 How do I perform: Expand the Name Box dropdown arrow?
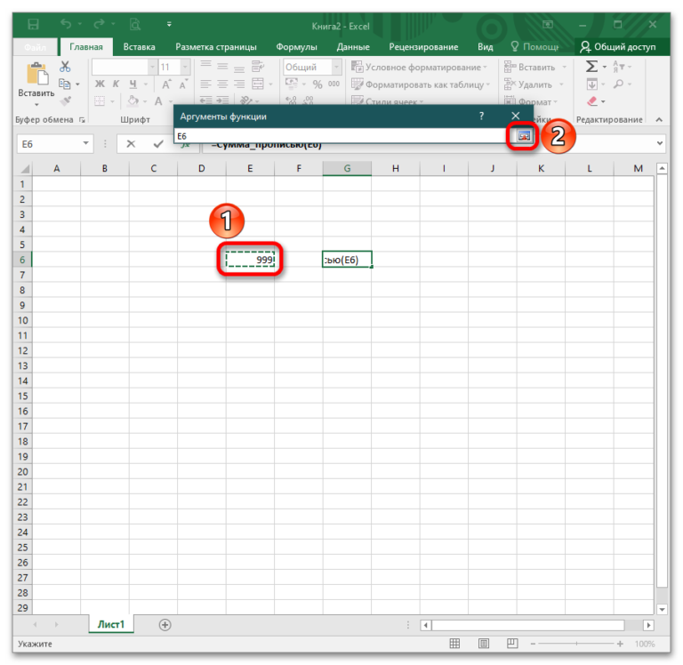[85, 143]
